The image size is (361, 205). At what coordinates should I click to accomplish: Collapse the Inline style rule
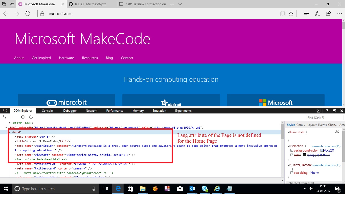[x=289, y=132]
